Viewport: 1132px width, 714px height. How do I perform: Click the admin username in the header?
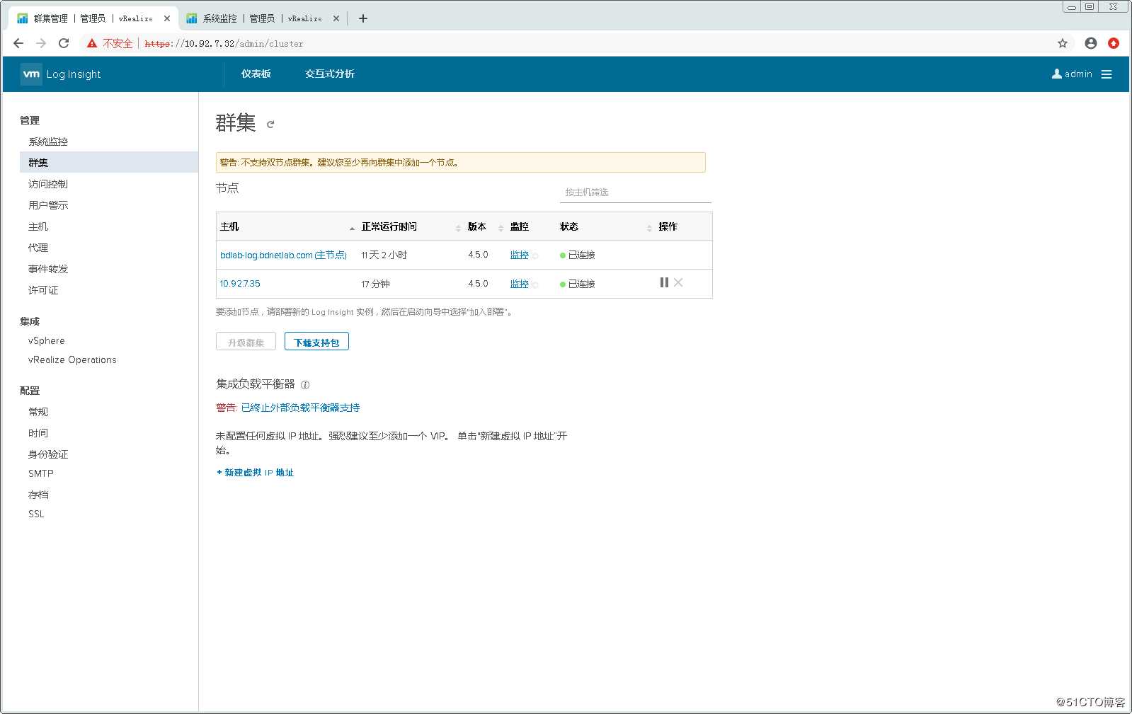pyautogui.click(x=1078, y=74)
